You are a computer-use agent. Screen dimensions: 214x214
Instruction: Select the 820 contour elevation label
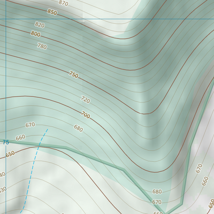coord(40,25)
